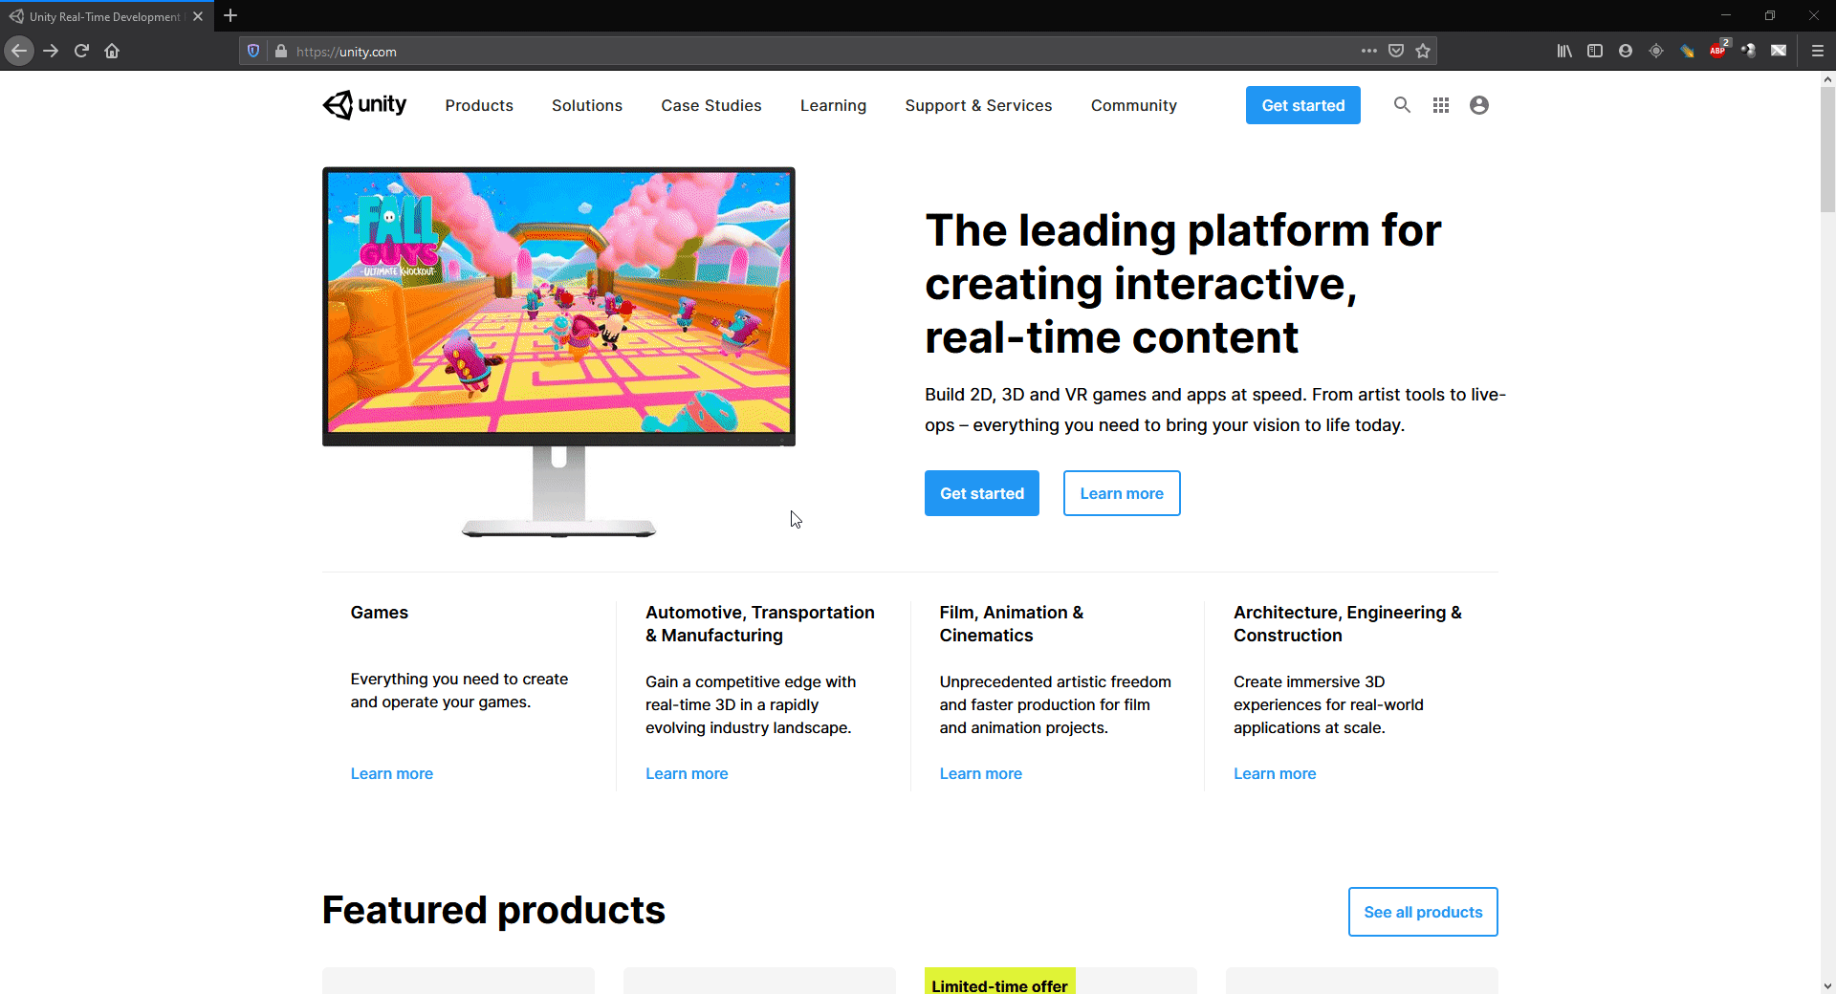Open the Products navigation menu

click(x=479, y=105)
